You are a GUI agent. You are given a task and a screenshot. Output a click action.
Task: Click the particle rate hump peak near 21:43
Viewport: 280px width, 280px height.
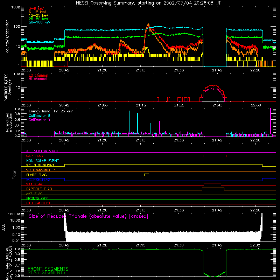(213, 86)
